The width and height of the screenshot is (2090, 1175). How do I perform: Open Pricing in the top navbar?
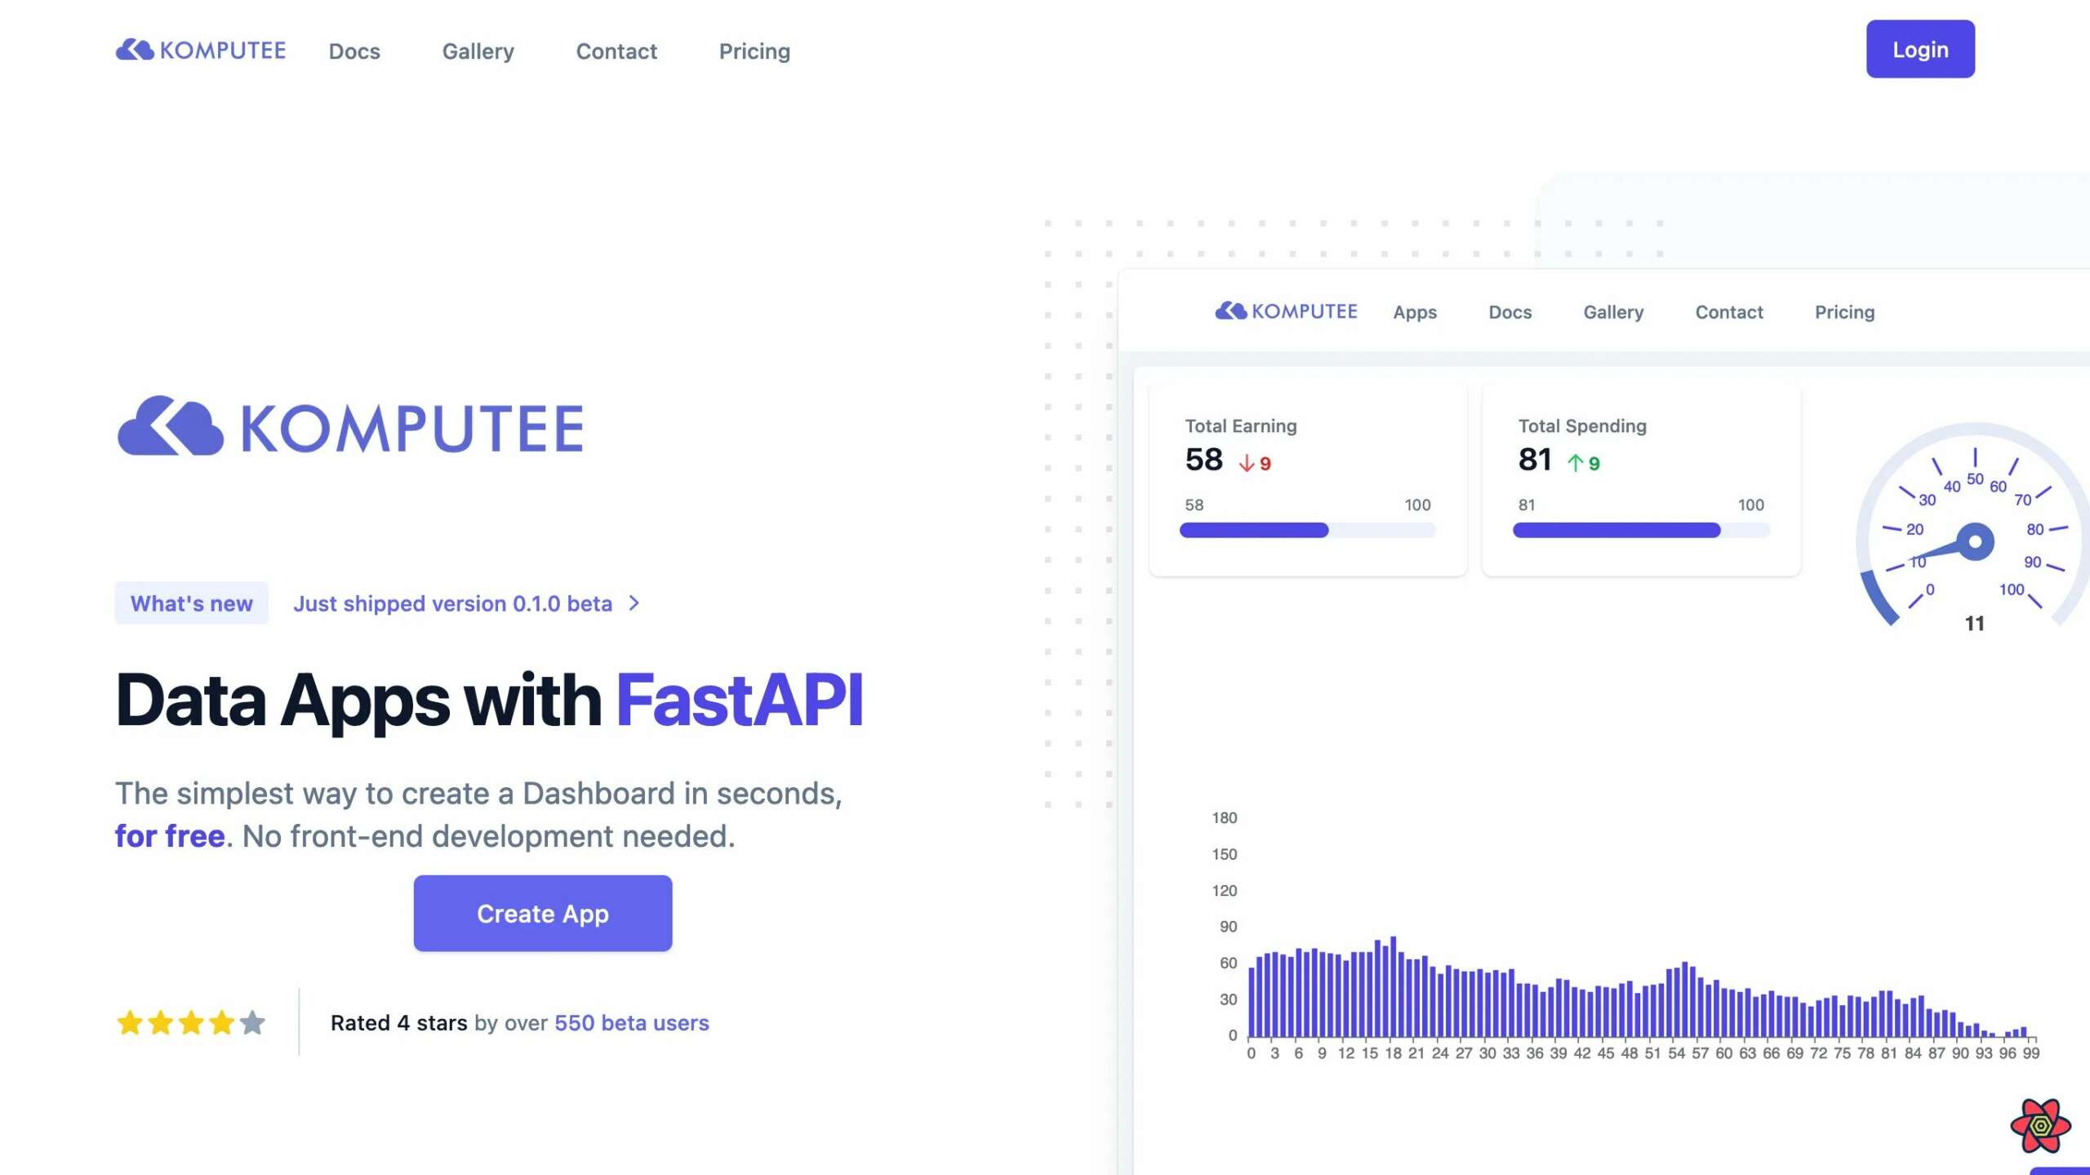(x=754, y=51)
